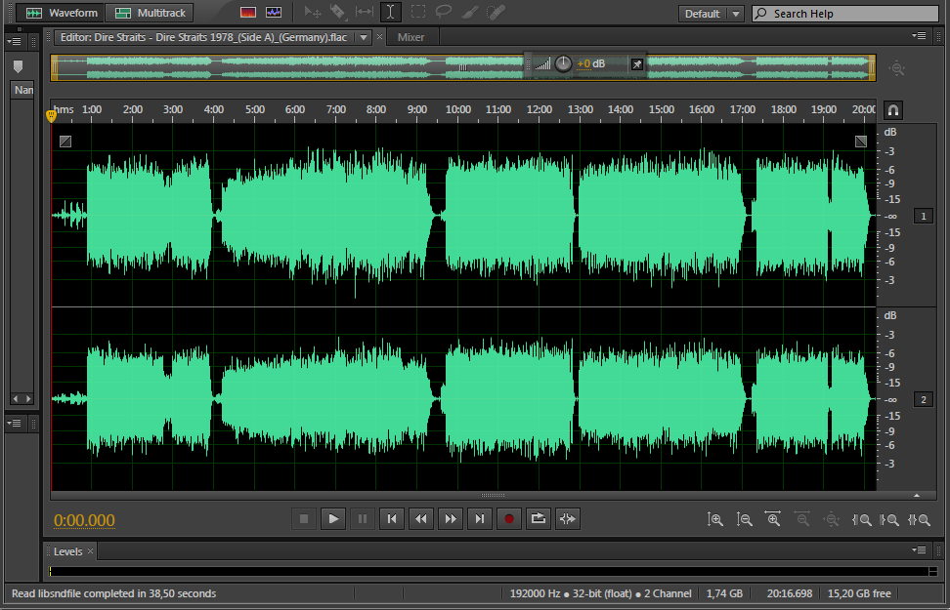Click the Rewind button
This screenshot has width=950, height=610.
[421, 518]
